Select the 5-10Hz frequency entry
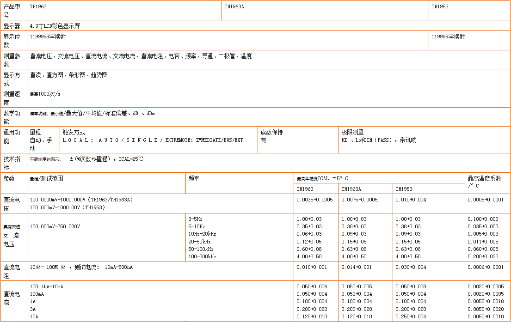The image size is (511, 322). click(x=197, y=227)
